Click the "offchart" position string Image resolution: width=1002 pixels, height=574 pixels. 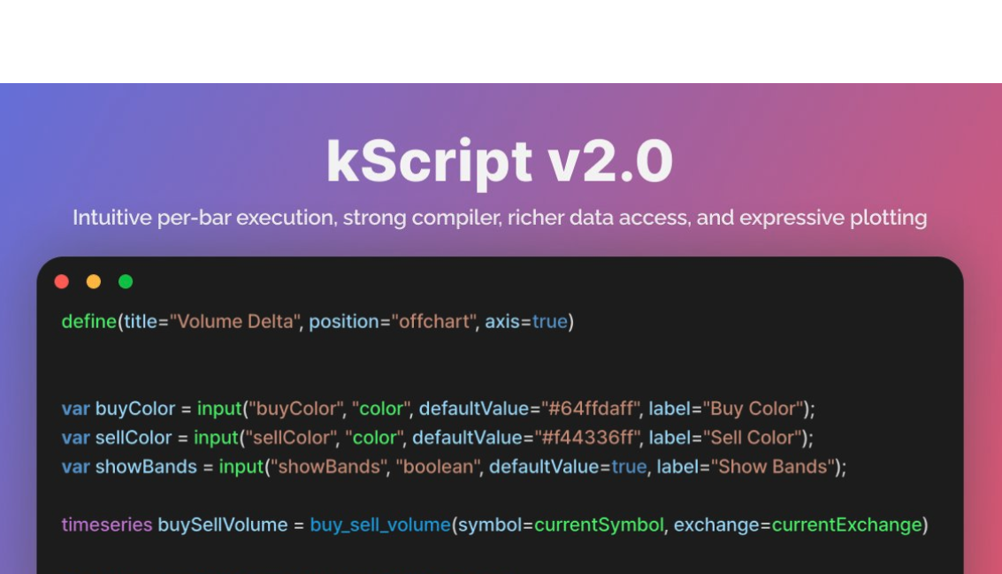click(432, 322)
